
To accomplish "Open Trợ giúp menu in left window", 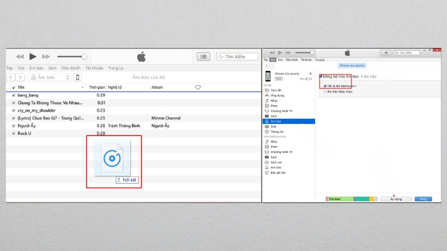I will pyautogui.click(x=116, y=68).
